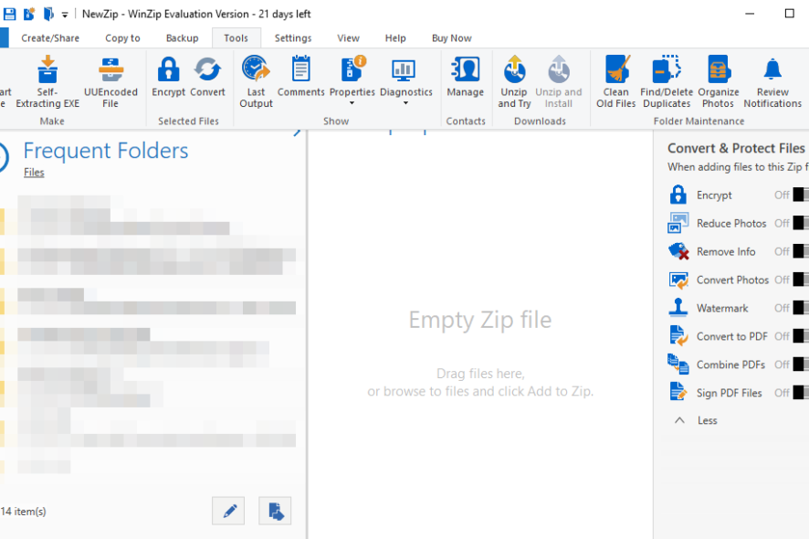This screenshot has width=809, height=539.
Task: Switch to the View tab
Action: pyautogui.click(x=348, y=38)
